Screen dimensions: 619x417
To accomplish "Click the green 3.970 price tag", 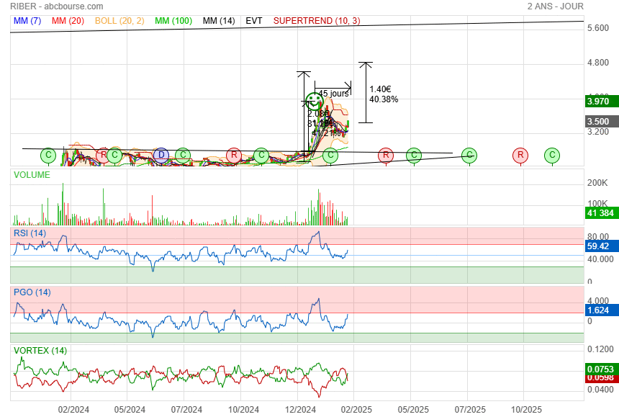I will pos(602,101).
